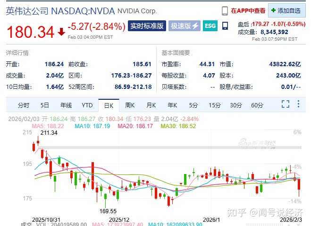
Task: Open the three-dot chart options menu
Action: point(298,104)
